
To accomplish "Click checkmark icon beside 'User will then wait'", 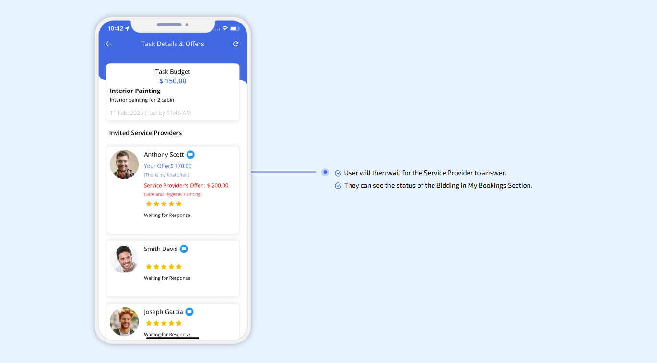I will [338, 173].
